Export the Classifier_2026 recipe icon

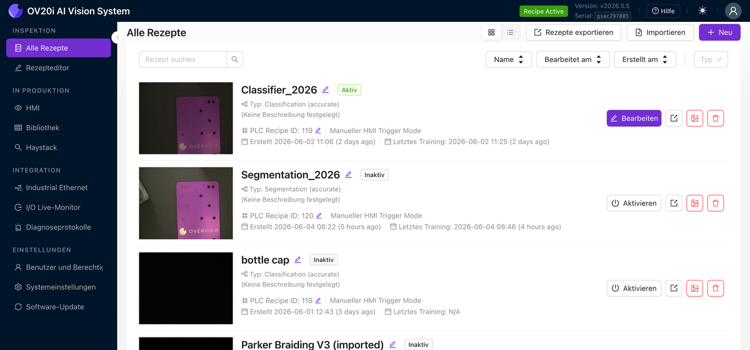pos(674,118)
